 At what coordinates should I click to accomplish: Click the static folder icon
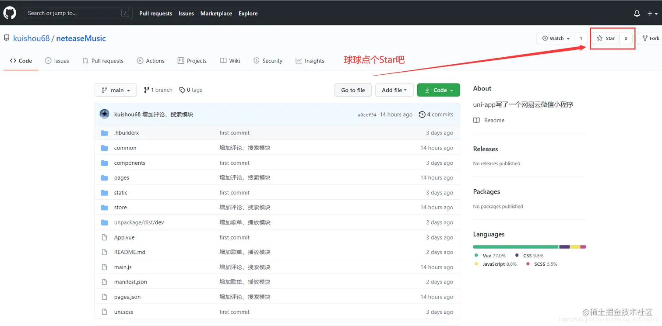pos(104,192)
